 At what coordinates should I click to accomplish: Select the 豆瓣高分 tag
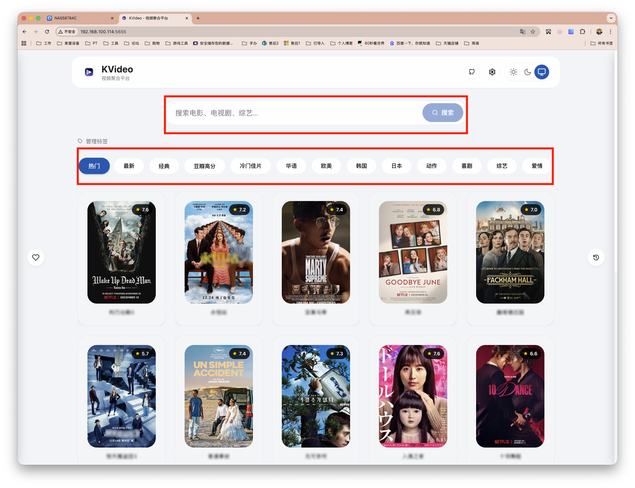[x=204, y=166]
